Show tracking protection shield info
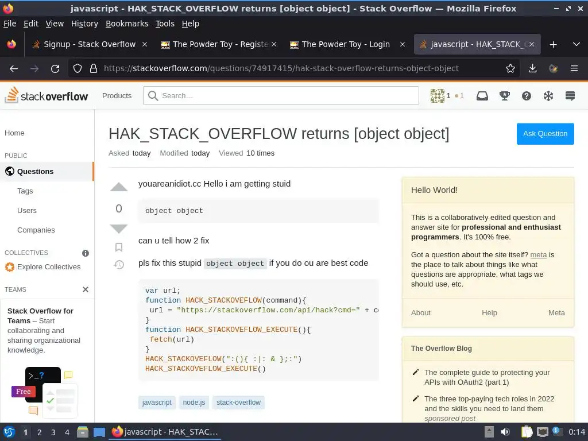 pyautogui.click(x=78, y=69)
